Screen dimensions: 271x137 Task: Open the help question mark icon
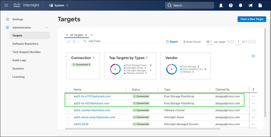pos(230,5)
